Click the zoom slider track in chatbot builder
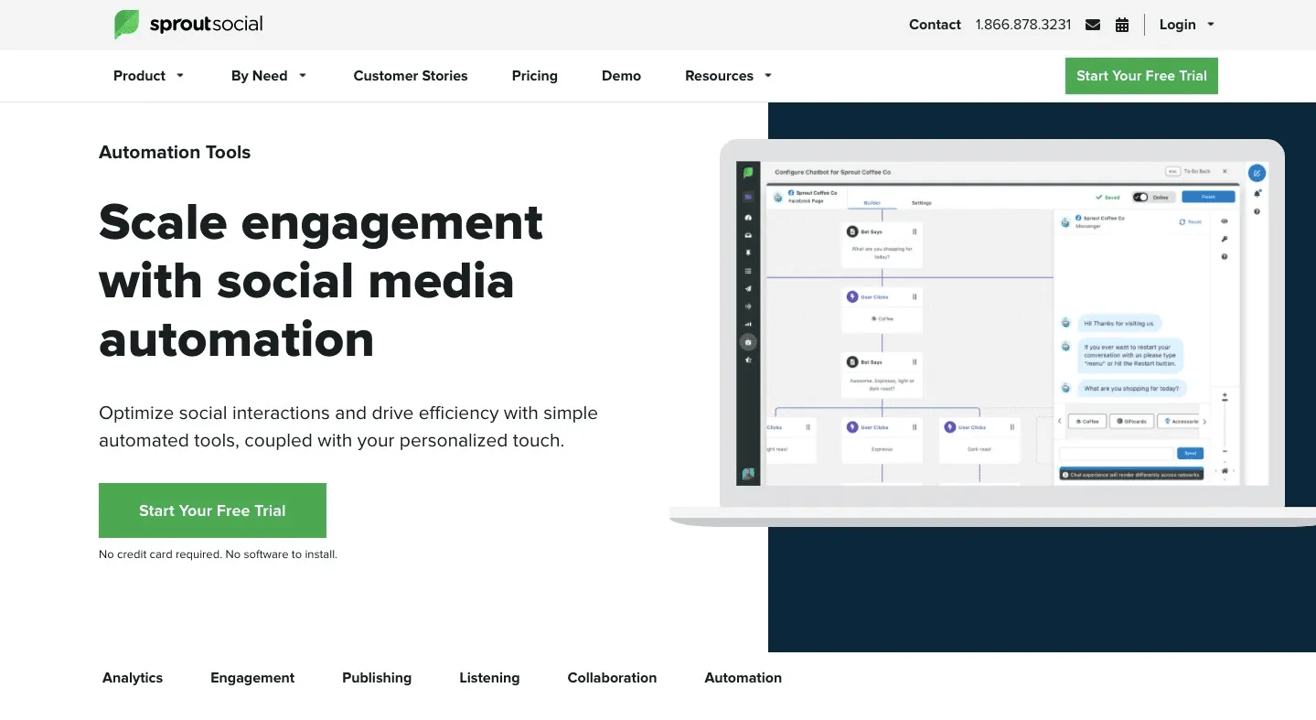The image size is (1316, 720). [x=1225, y=424]
